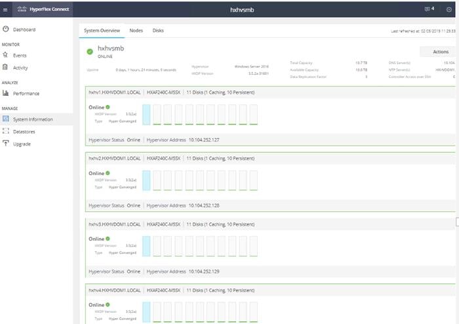The width and height of the screenshot is (459, 324).
Task: Open the hamburger navigation menu
Action: coord(5,10)
